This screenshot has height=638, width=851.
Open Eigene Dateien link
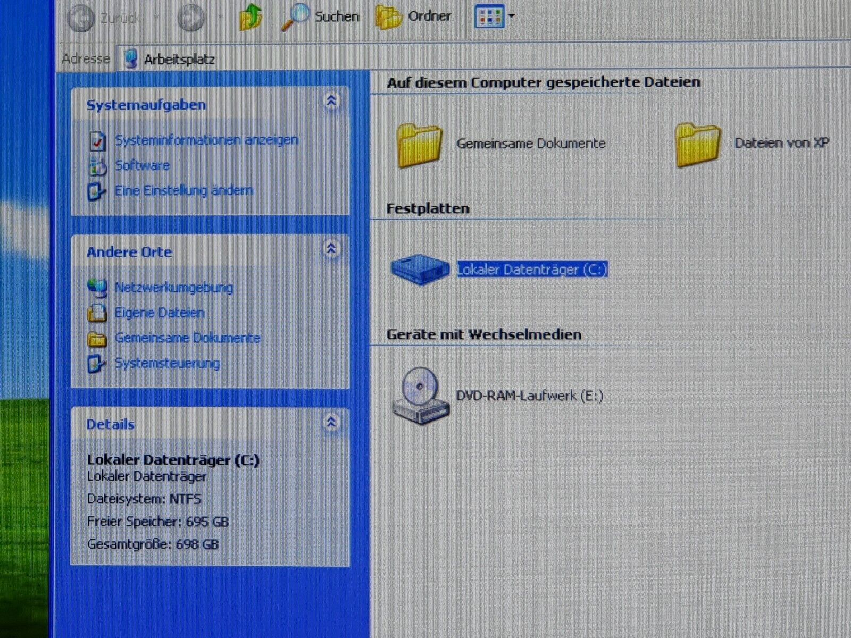pyautogui.click(x=159, y=313)
